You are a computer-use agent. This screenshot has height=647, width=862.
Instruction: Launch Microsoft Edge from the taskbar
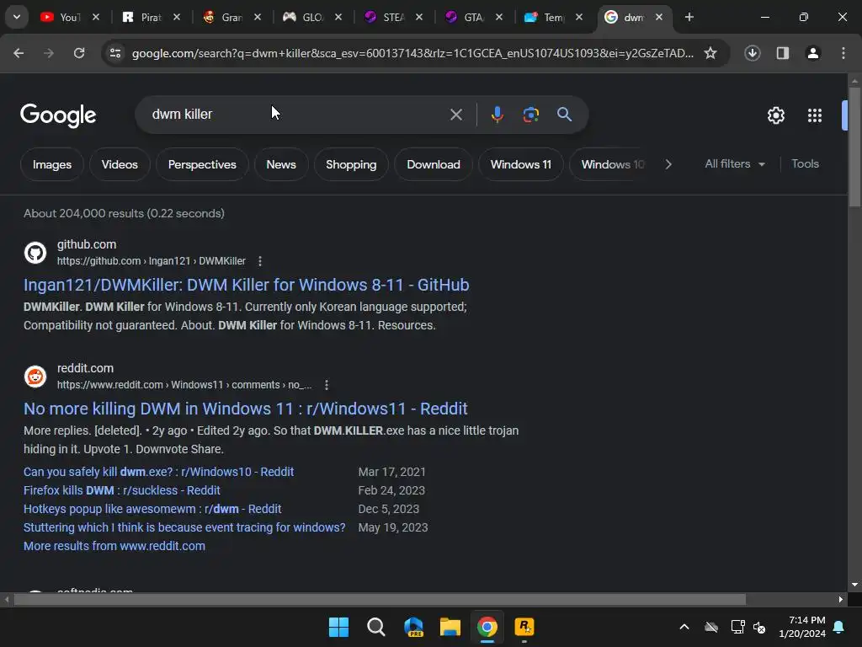[413, 627]
